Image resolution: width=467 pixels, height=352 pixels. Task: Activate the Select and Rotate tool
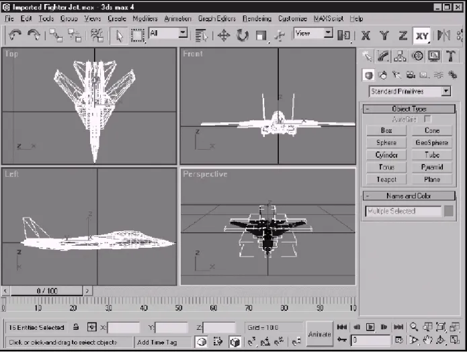[x=243, y=36]
